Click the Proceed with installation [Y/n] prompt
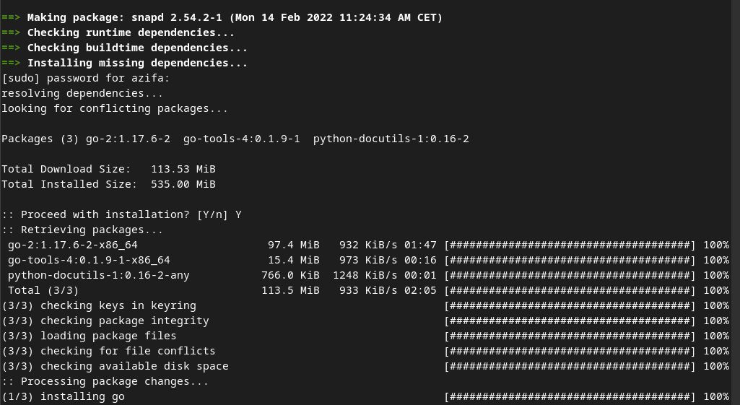 tap(122, 214)
